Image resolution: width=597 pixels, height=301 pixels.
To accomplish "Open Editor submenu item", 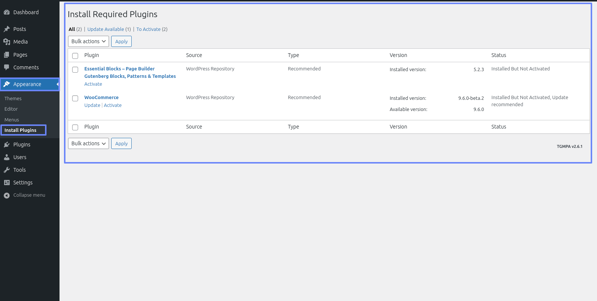I will point(11,109).
